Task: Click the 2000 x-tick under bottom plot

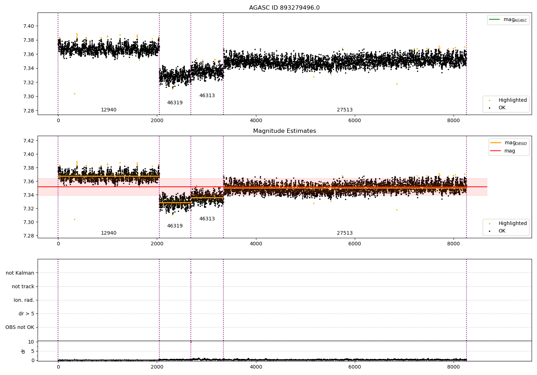Action: coord(157,367)
